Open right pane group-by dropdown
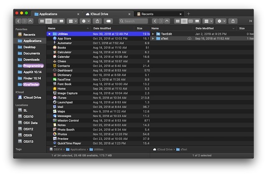 [x=208, y=21]
